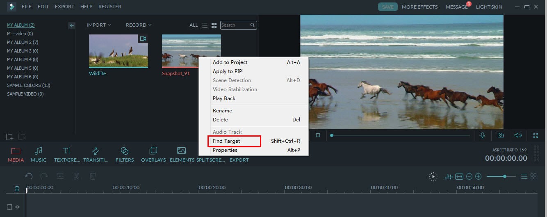
Task: Click the render preview play icon
Action: pos(433,176)
